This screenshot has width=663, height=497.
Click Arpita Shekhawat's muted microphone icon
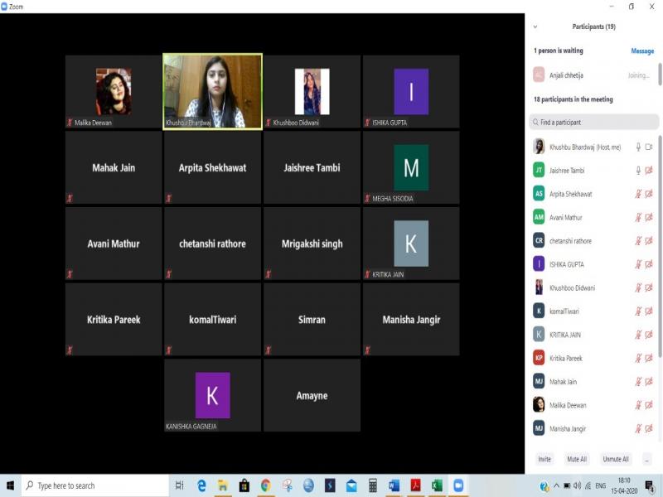638,194
